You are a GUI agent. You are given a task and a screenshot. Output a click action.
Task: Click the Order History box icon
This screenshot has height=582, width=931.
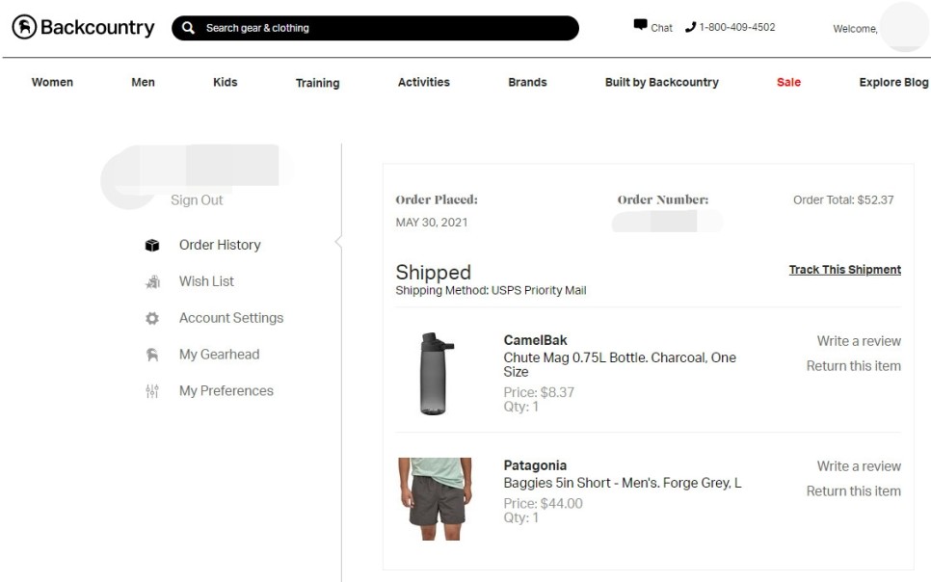click(x=152, y=245)
